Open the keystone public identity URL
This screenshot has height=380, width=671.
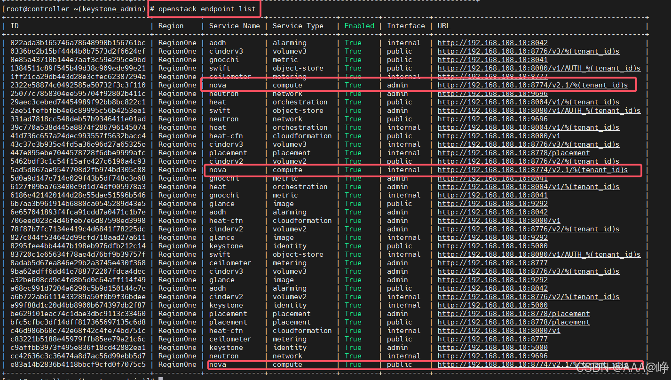pyautogui.click(x=493, y=246)
